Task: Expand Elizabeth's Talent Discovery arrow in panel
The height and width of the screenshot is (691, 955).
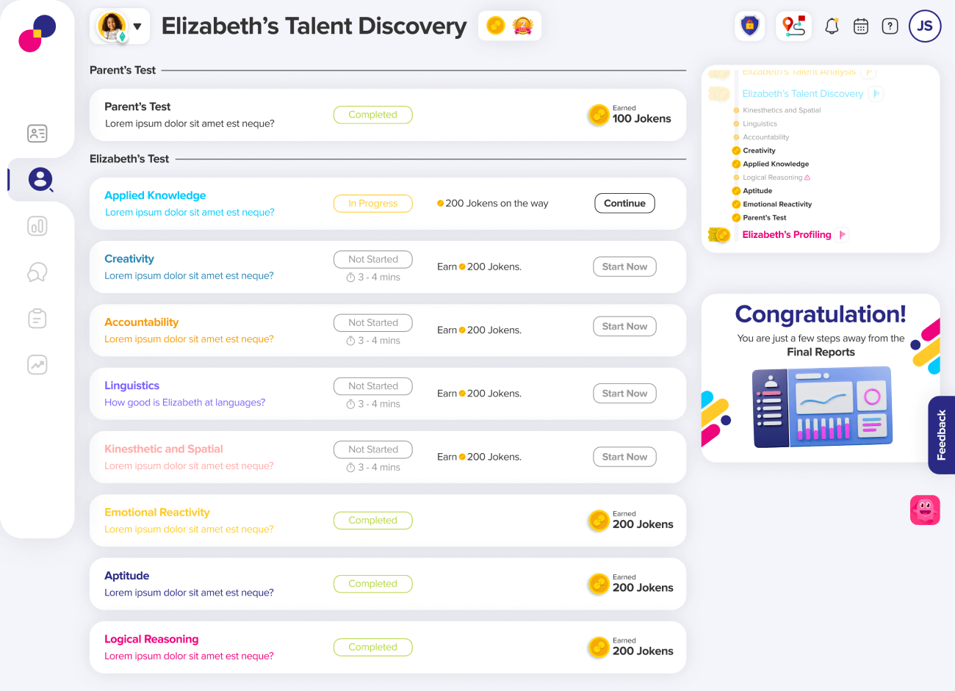Action: pos(876,94)
